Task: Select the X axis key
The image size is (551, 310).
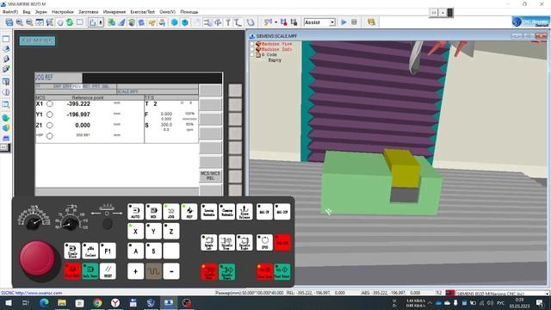Action: click(x=136, y=232)
